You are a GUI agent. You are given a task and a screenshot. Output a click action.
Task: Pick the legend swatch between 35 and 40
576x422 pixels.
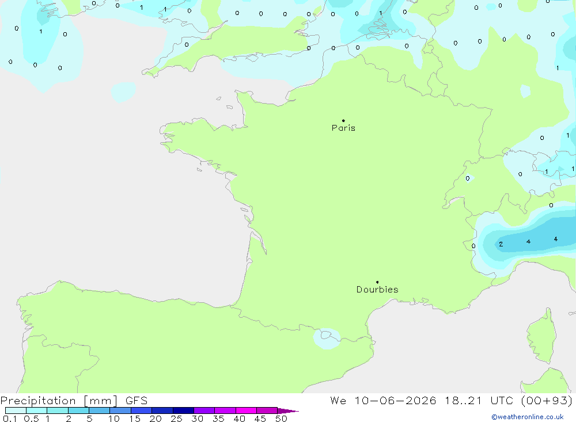coord(225,410)
